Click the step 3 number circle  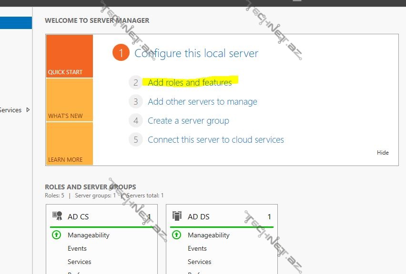pos(136,101)
